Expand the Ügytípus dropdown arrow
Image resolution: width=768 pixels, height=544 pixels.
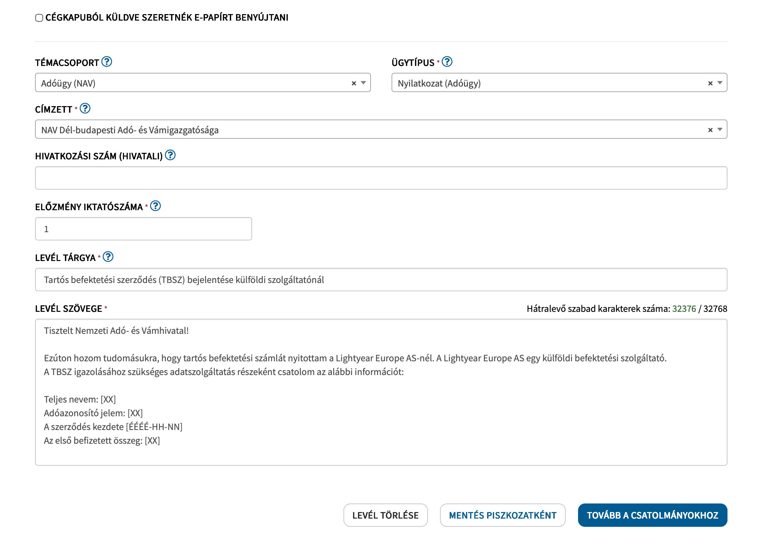point(720,83)
